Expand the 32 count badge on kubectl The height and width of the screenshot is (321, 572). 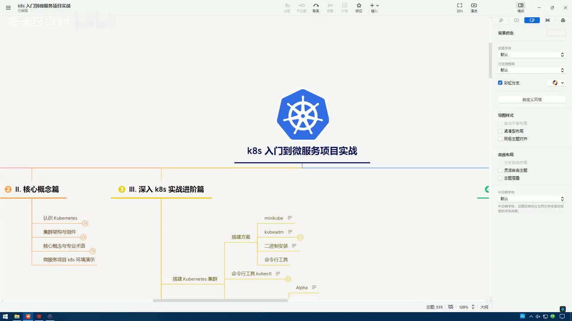pos(288,279)
